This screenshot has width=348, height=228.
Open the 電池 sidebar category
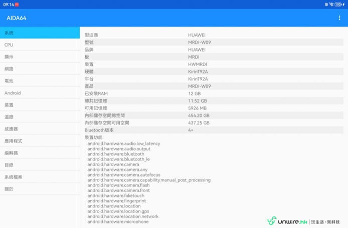[40, 81]
